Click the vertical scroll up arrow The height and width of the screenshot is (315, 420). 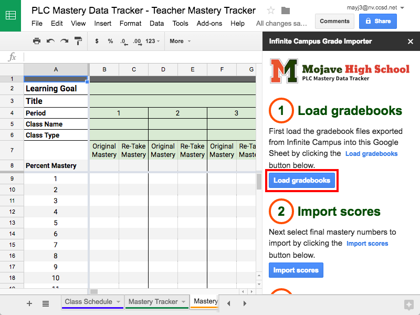[x=259, y=276]
